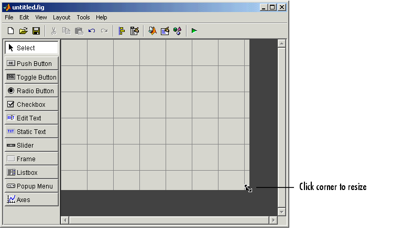Maximize the untitled.fig window
Image resolution: width=393 pixels, height=234 pixels.
pos(272,7)
